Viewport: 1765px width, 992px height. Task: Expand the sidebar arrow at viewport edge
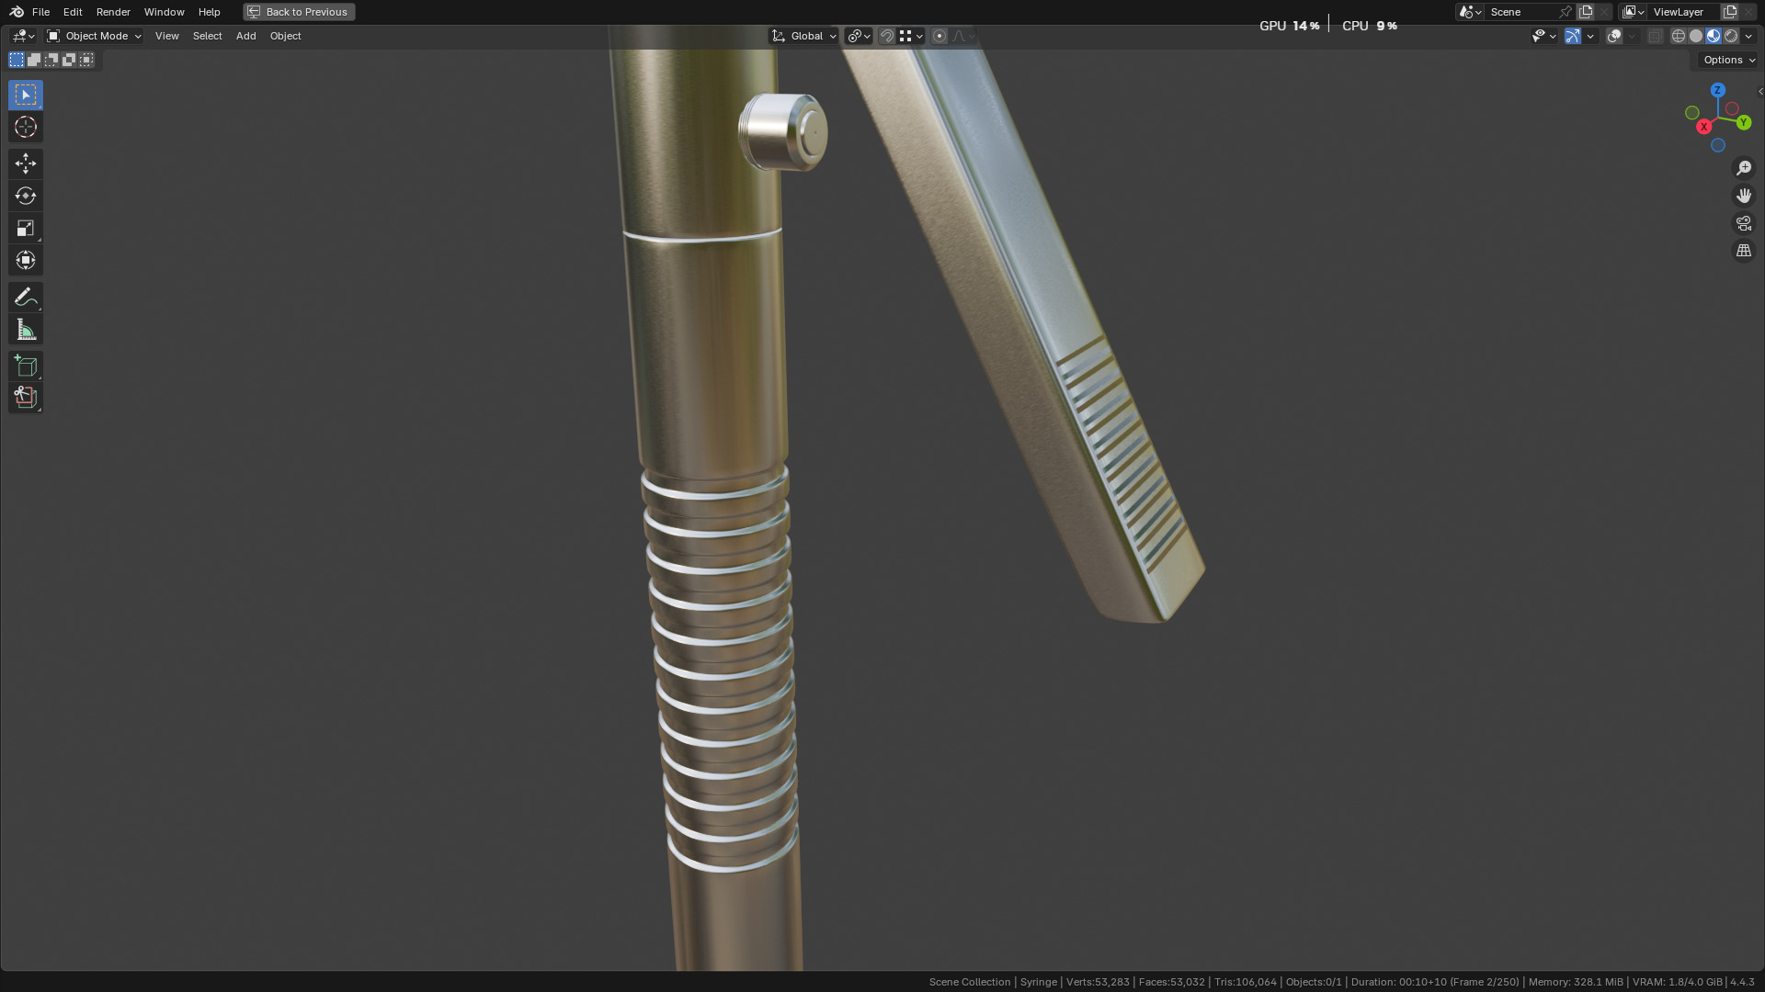point(1759,91)
